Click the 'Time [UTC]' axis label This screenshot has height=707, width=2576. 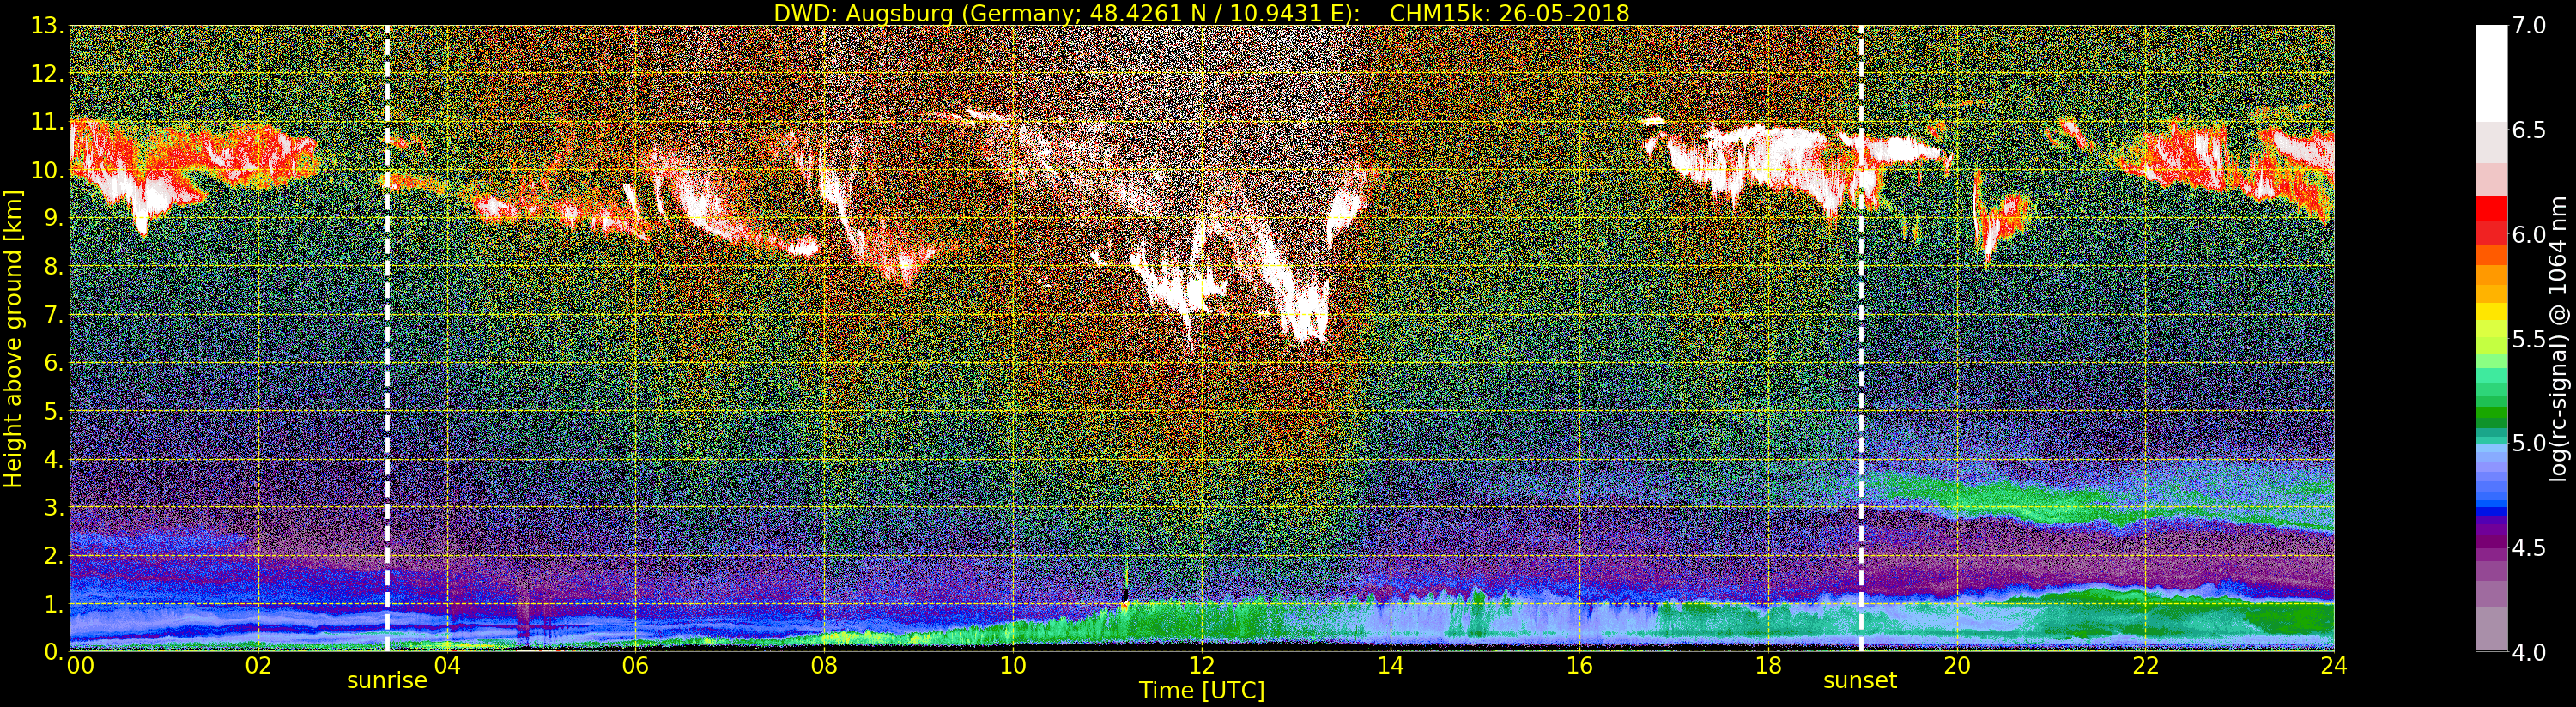1202,690
